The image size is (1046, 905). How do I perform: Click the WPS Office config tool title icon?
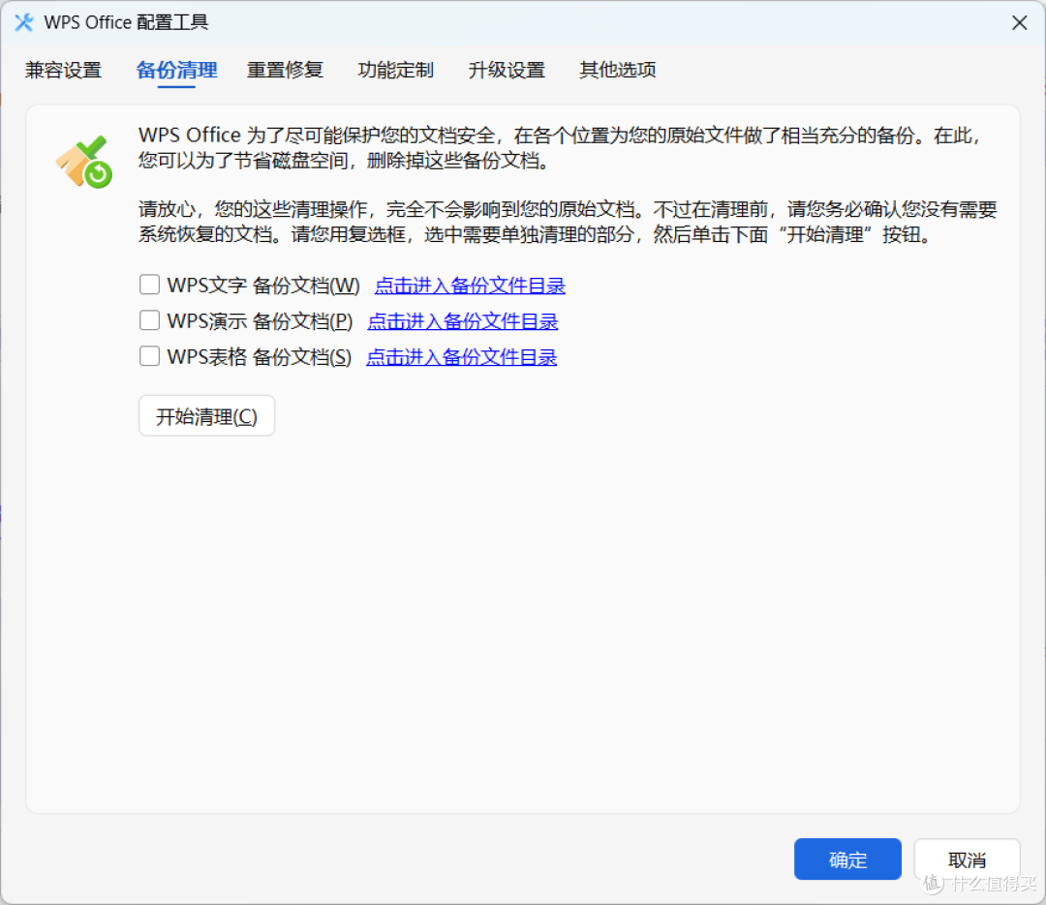coord(24,22)
